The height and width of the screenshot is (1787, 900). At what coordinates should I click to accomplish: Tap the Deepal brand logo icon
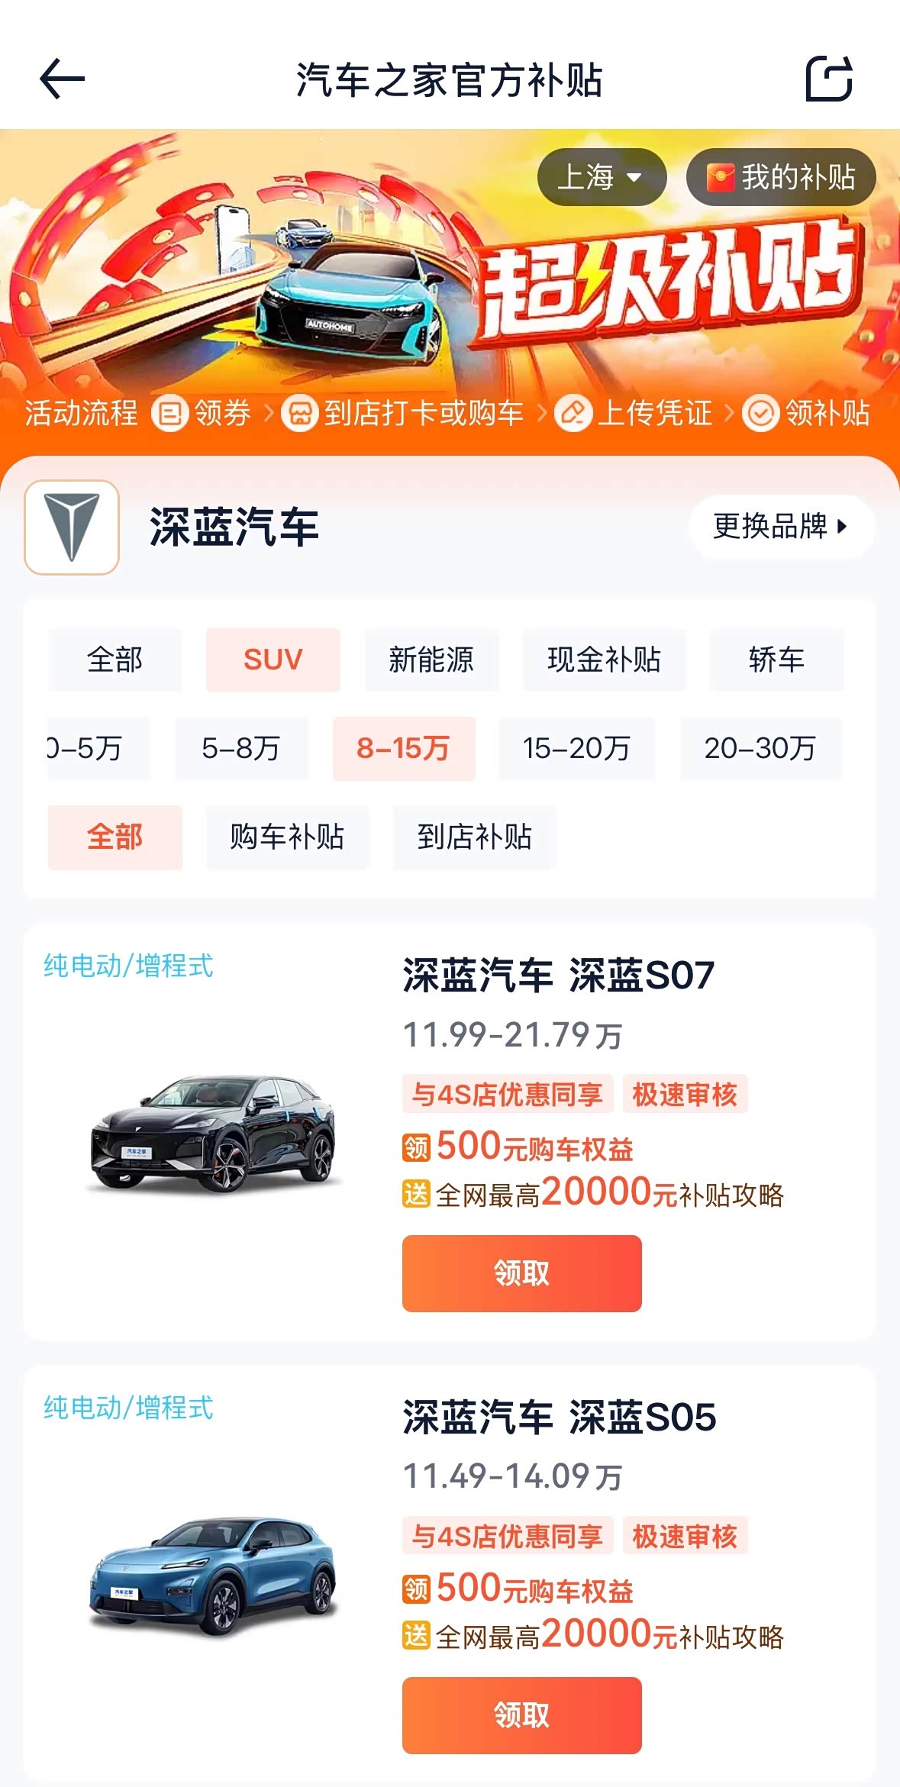(x=72, y=527)
